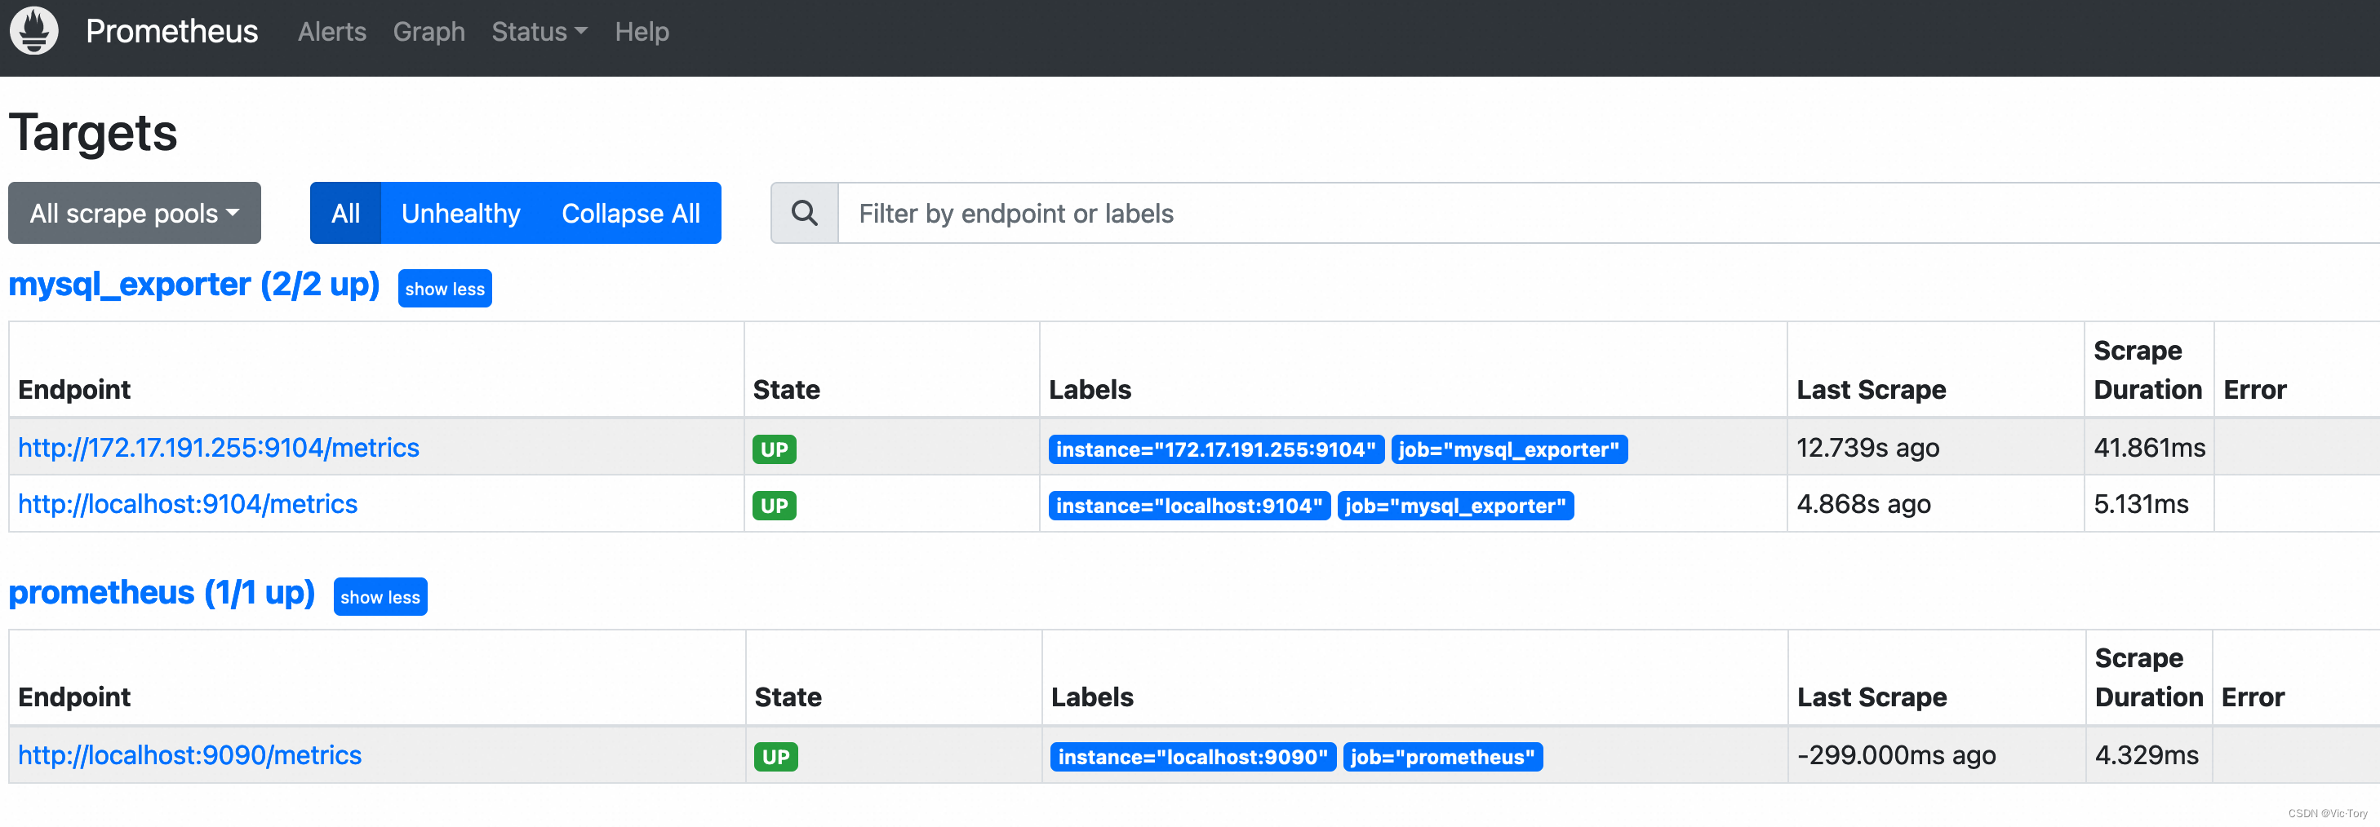Viewport: 2380px width, 827px height.
Task: Open the Help menu item
Action: click(x=642, y=31)
